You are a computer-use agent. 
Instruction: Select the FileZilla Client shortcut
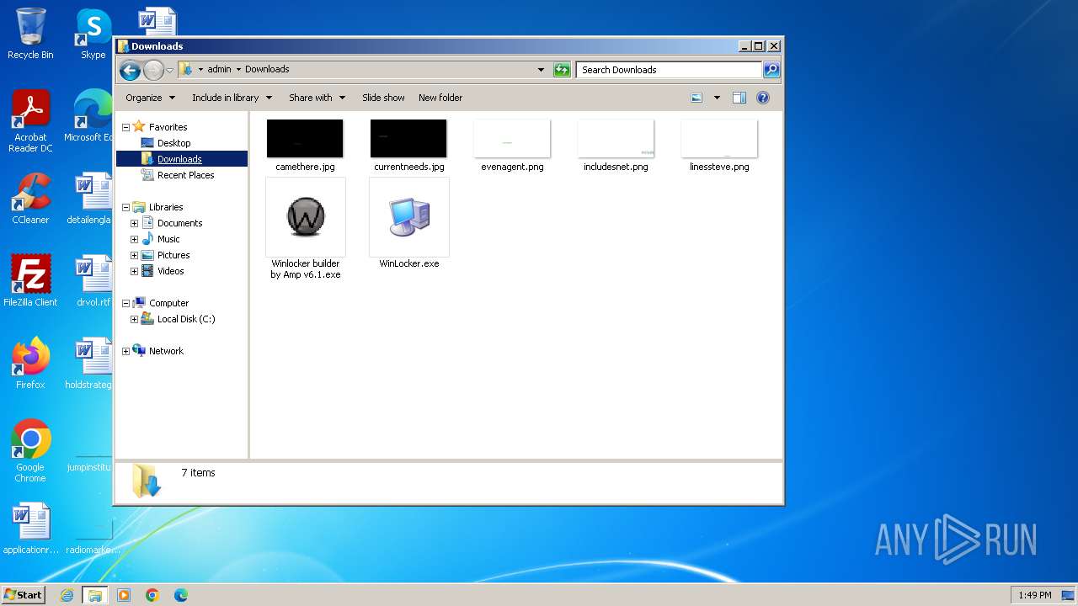click(30, 281)
